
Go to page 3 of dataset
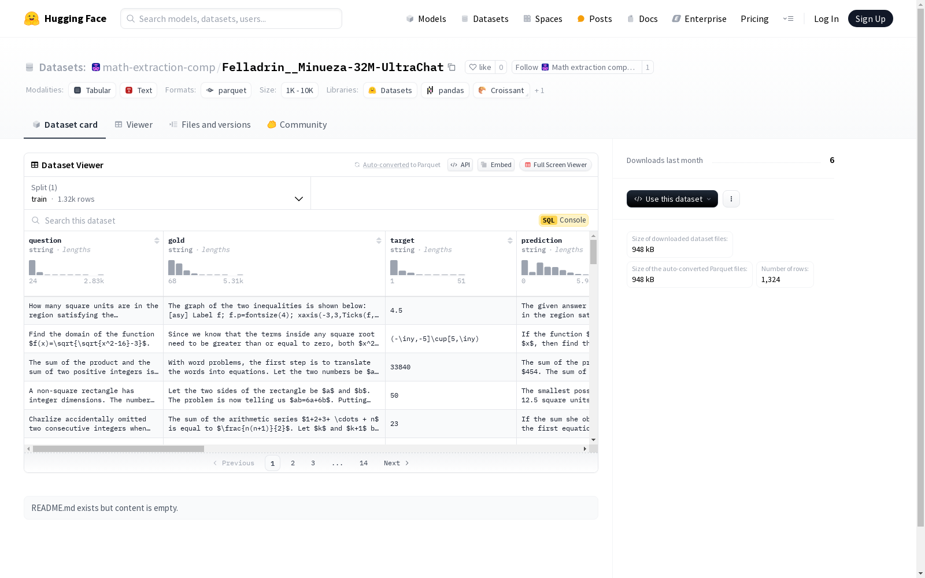[313, 463]
